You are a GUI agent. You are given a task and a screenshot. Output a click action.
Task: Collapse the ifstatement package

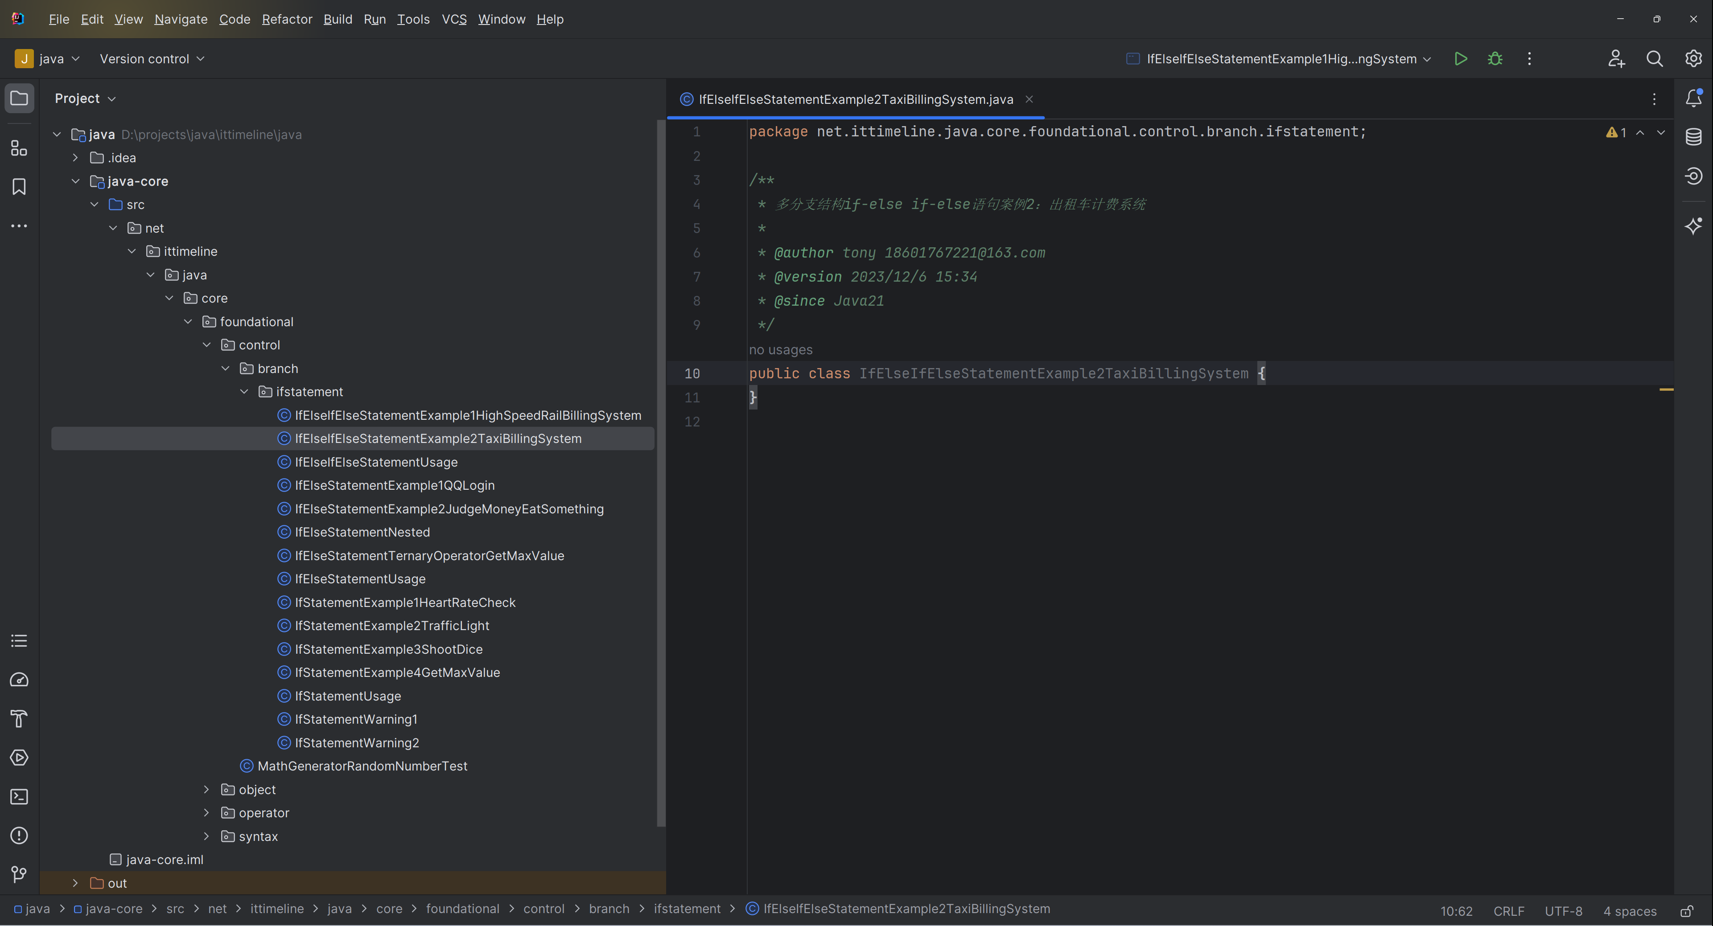pos(244,392)
